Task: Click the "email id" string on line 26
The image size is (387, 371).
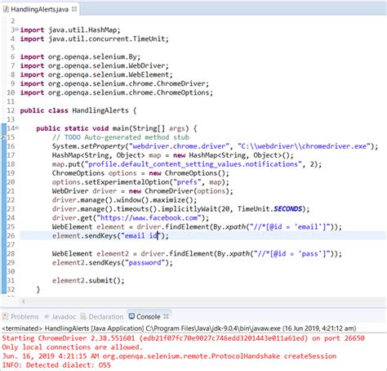Action: point(141,235)
